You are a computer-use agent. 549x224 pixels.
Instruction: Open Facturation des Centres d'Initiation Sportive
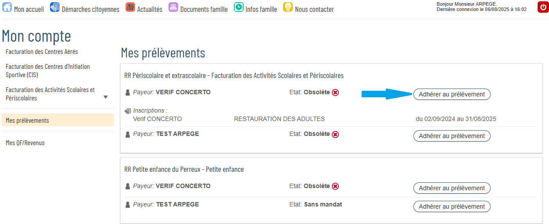(x=48, y=71)
